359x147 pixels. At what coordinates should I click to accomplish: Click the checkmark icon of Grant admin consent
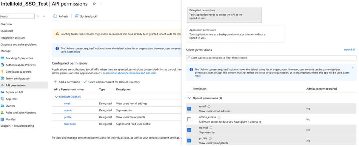pos(85,82)
